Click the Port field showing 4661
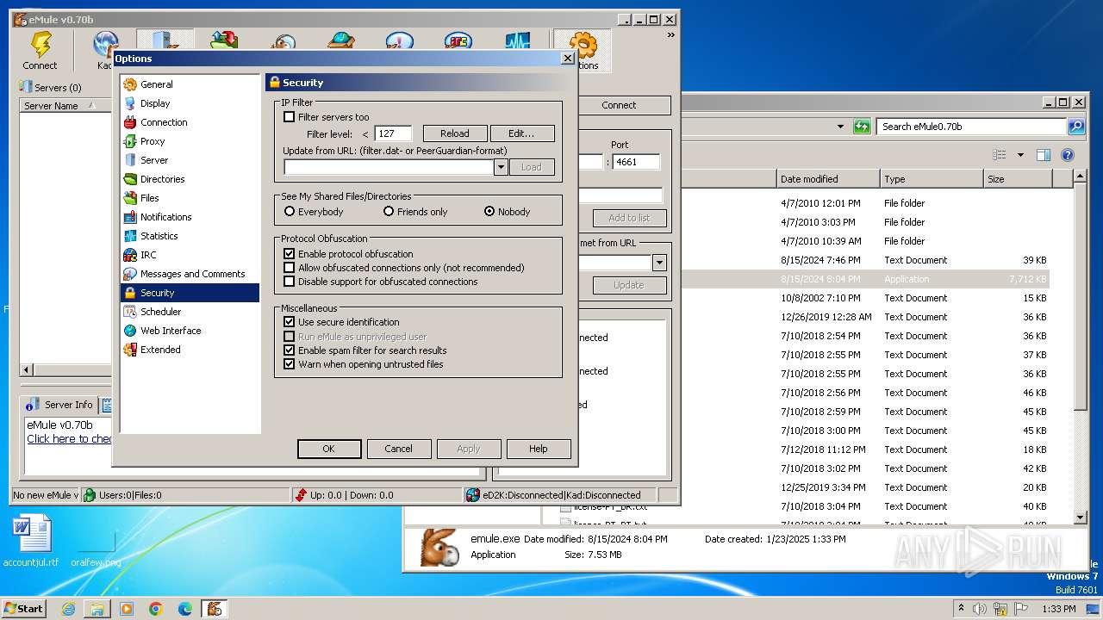Viewport: 1103px width, 620px height. point(636,162)
